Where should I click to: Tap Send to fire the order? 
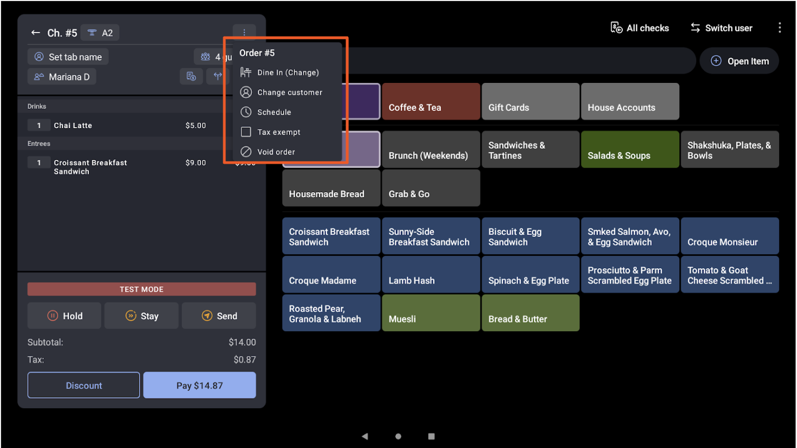[x=219, y=316]
